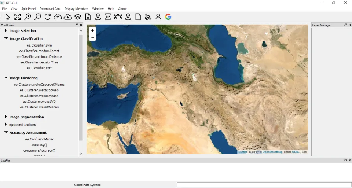Click the vector nodes polygon icon
Image resolution: width=352 pixels, height=188 pixels.
(x=118, y=17)
